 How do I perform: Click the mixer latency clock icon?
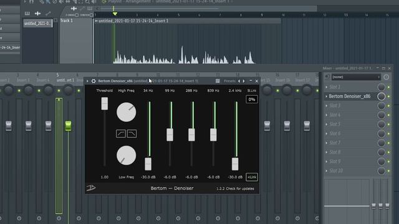(387, 77)
